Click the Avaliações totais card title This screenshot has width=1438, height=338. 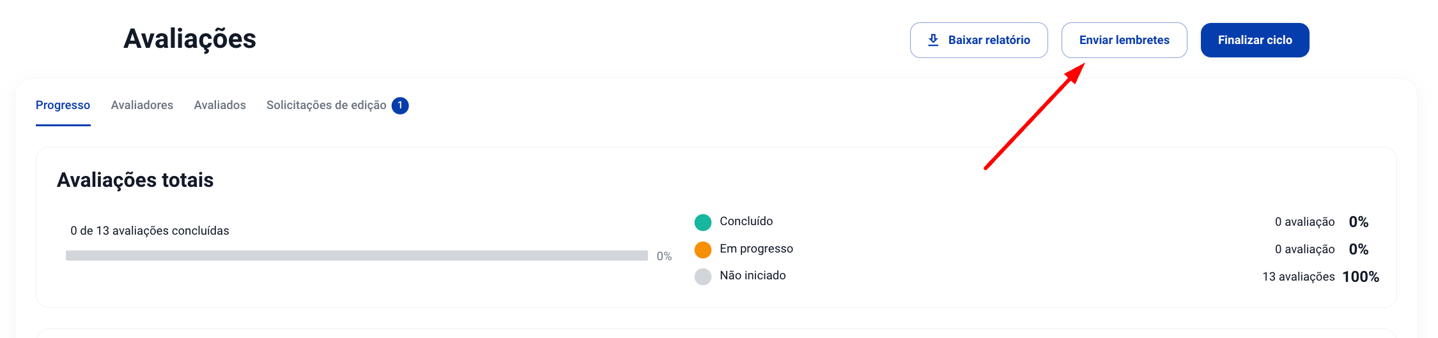coord(135,180)
